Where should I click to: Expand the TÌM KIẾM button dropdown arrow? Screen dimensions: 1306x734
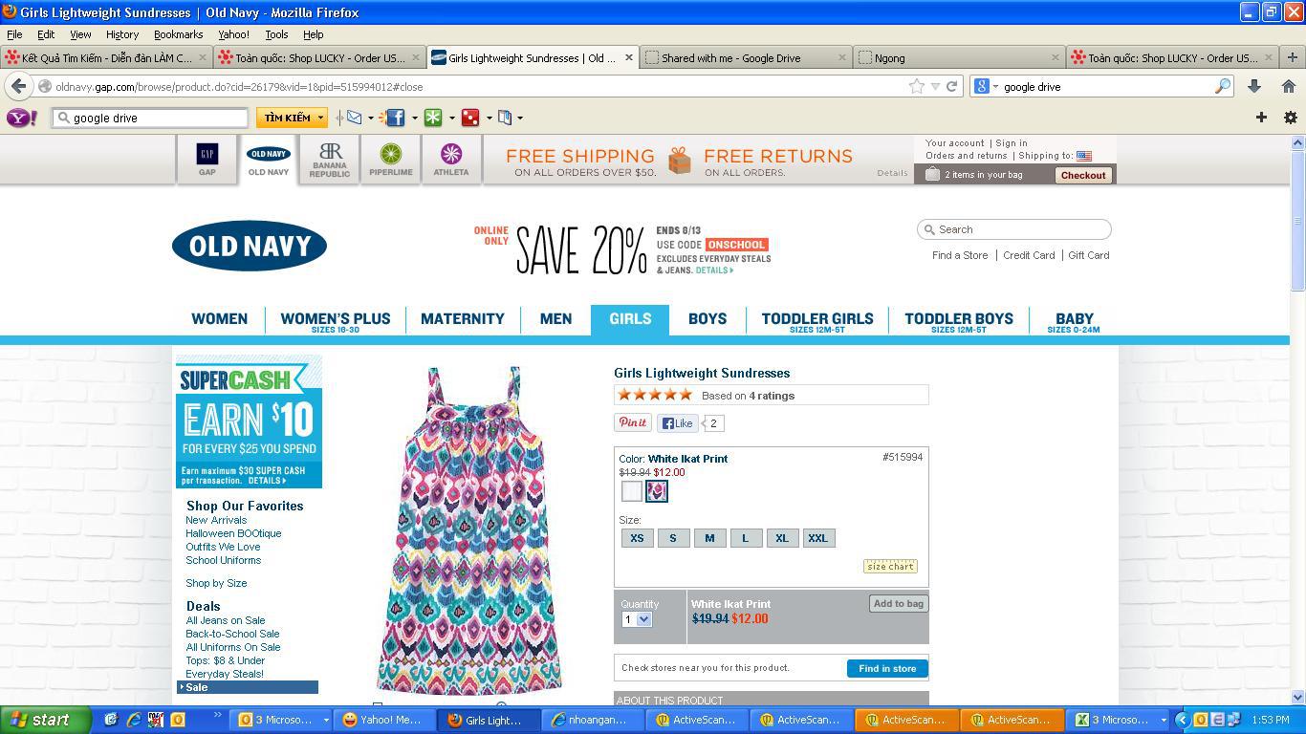coord(320,118)
